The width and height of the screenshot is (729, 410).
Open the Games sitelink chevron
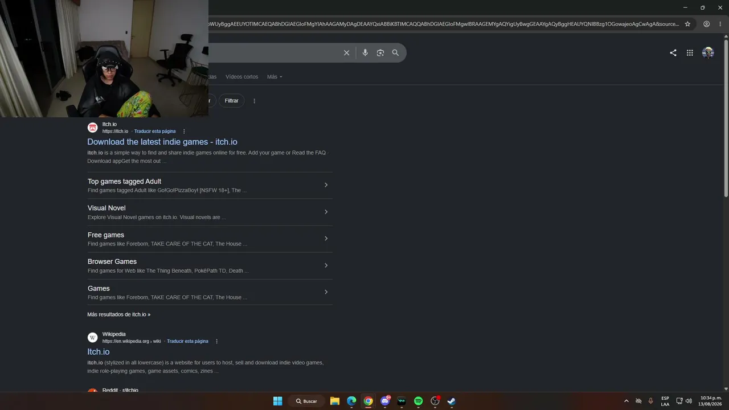pos(326,292)
